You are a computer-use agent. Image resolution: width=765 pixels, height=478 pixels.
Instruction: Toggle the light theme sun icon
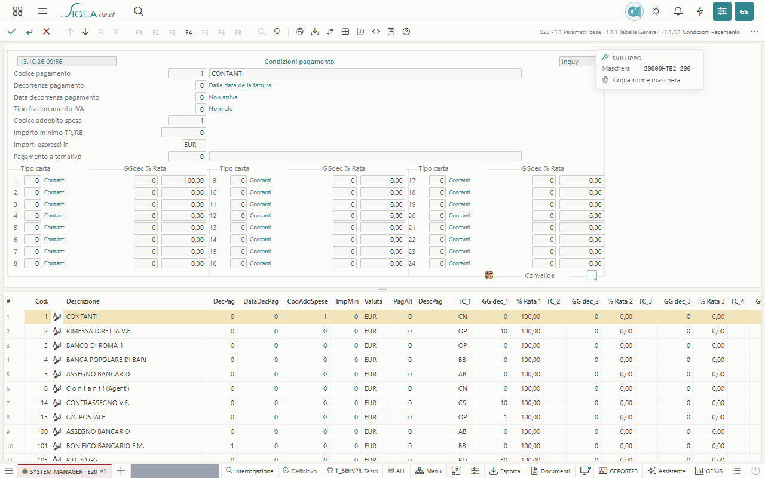tap(656, 11)
